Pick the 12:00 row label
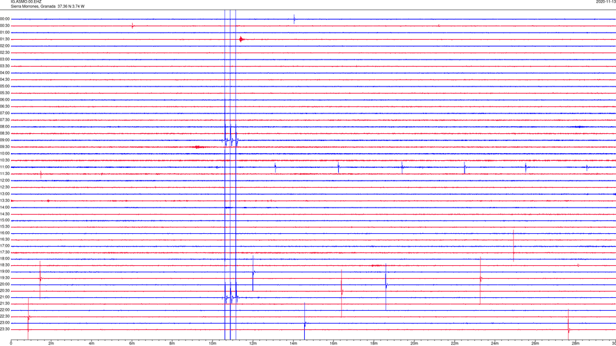 click(5, 181)
